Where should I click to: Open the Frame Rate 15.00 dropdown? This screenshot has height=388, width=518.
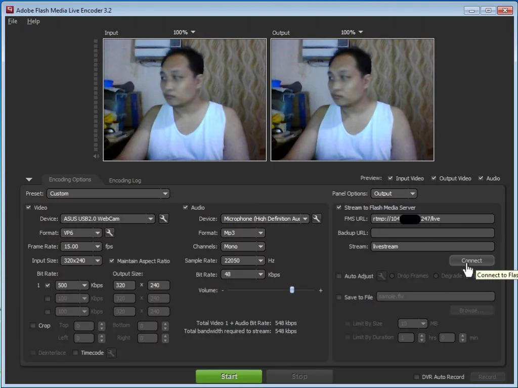(81, 247)
